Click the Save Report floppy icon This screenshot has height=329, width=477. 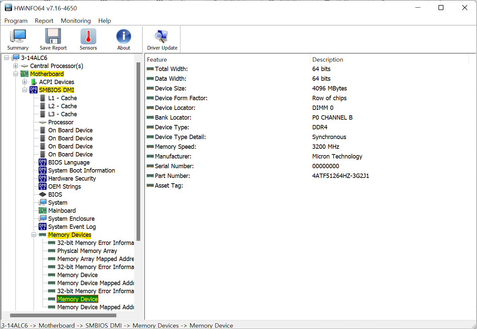pyautogui.click(x=53, y=36)
